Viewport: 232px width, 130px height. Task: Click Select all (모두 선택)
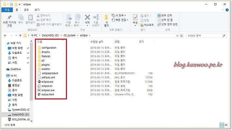click(x=165, y=15)
